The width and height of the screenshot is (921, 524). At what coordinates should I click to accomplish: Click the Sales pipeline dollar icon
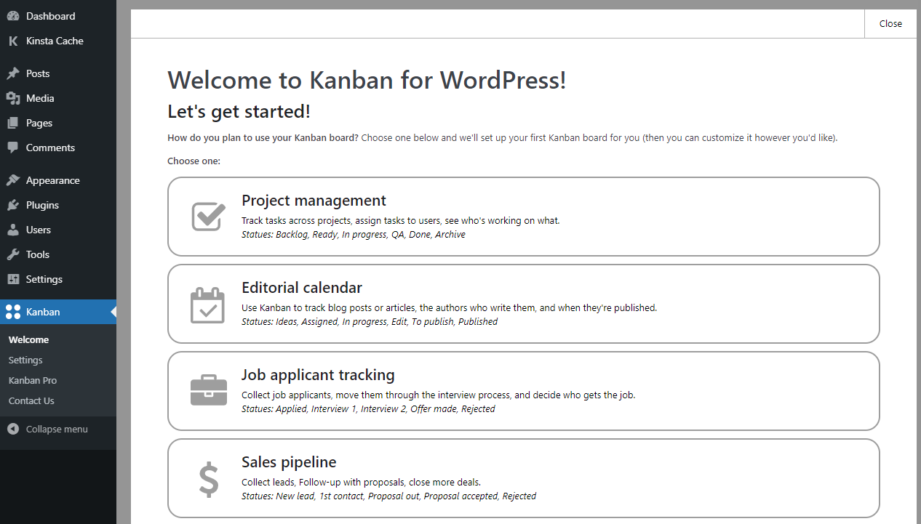209,480
